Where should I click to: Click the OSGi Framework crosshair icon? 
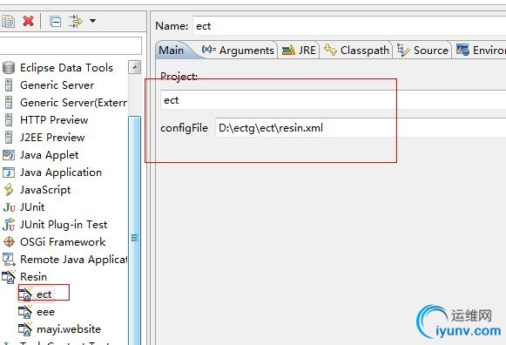pos(9,241)
